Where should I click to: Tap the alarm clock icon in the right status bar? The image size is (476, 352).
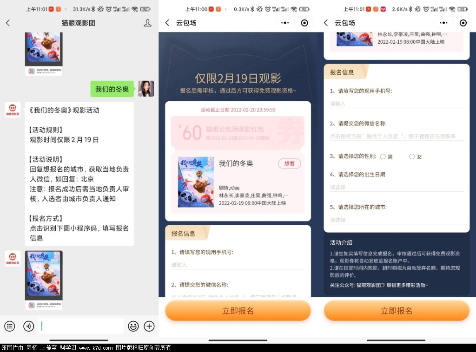click(x=426, y=9)
